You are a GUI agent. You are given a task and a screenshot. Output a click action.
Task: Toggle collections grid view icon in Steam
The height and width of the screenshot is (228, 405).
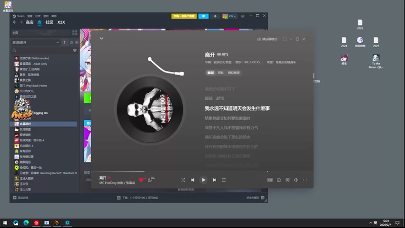(x=74, y=32)
